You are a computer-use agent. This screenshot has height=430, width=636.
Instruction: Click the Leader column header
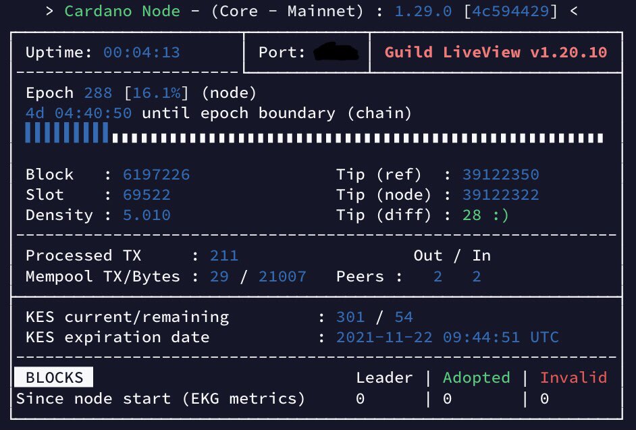[384, 377]
